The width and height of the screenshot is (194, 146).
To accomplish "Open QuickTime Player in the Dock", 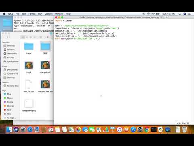I will pos(168,129).
